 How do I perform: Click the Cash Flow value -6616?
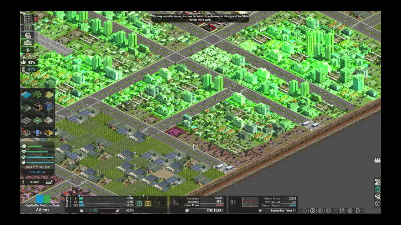point(219,205)
